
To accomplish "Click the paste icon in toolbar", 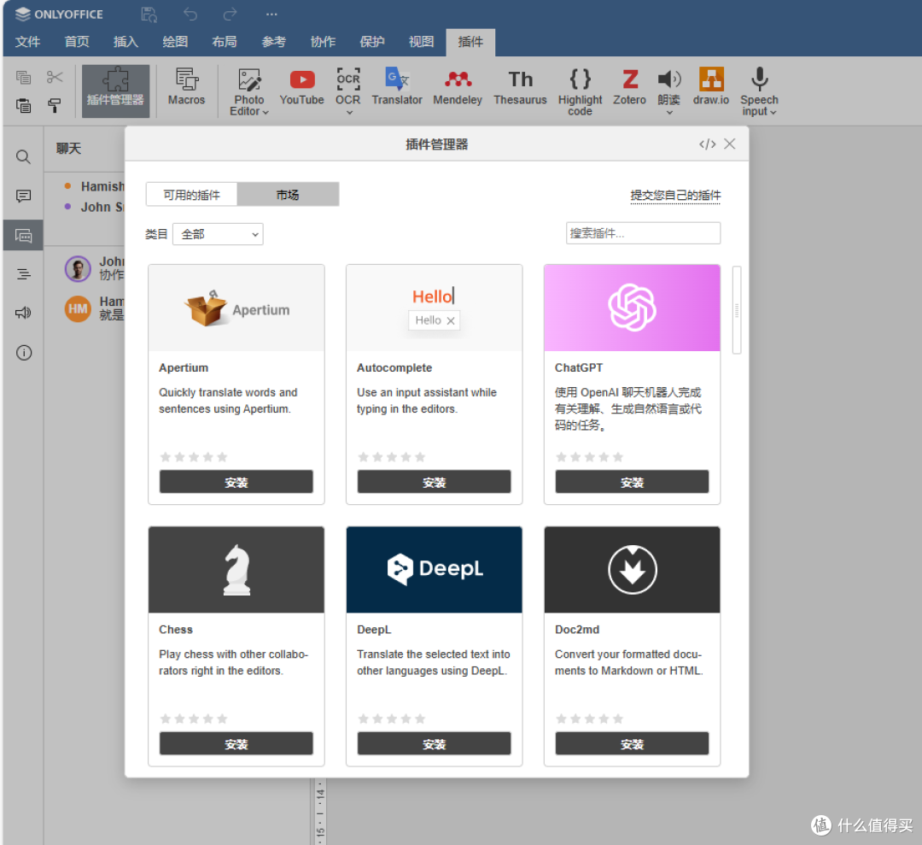I will click(24, 105).
